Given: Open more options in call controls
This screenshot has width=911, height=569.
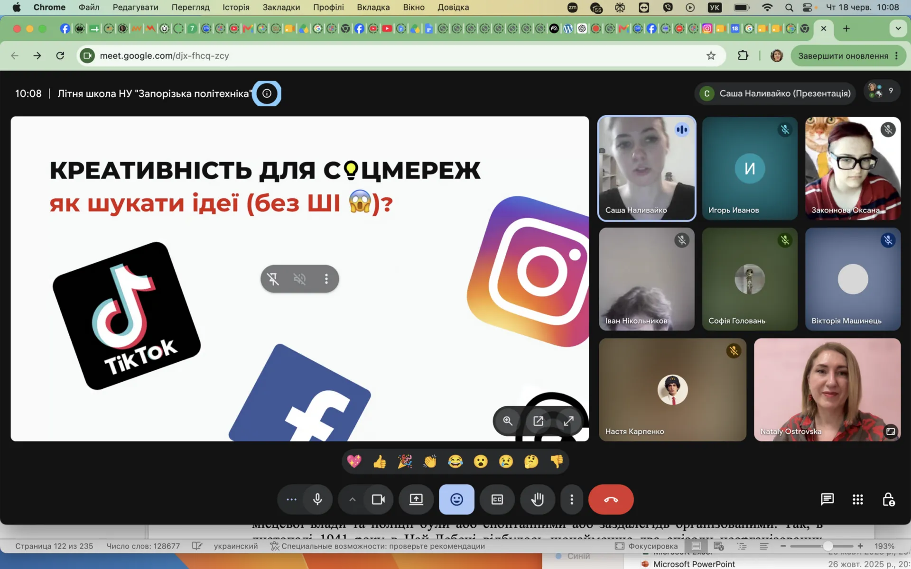Looking at the screenshot, I should (x=572, y=499).
